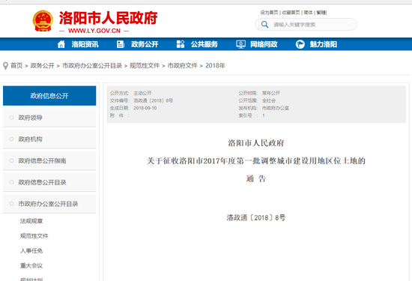The height and width of the screenshot is (281, 412).
Task: Open 重大会议 sub-item
Action: [31, 266]
